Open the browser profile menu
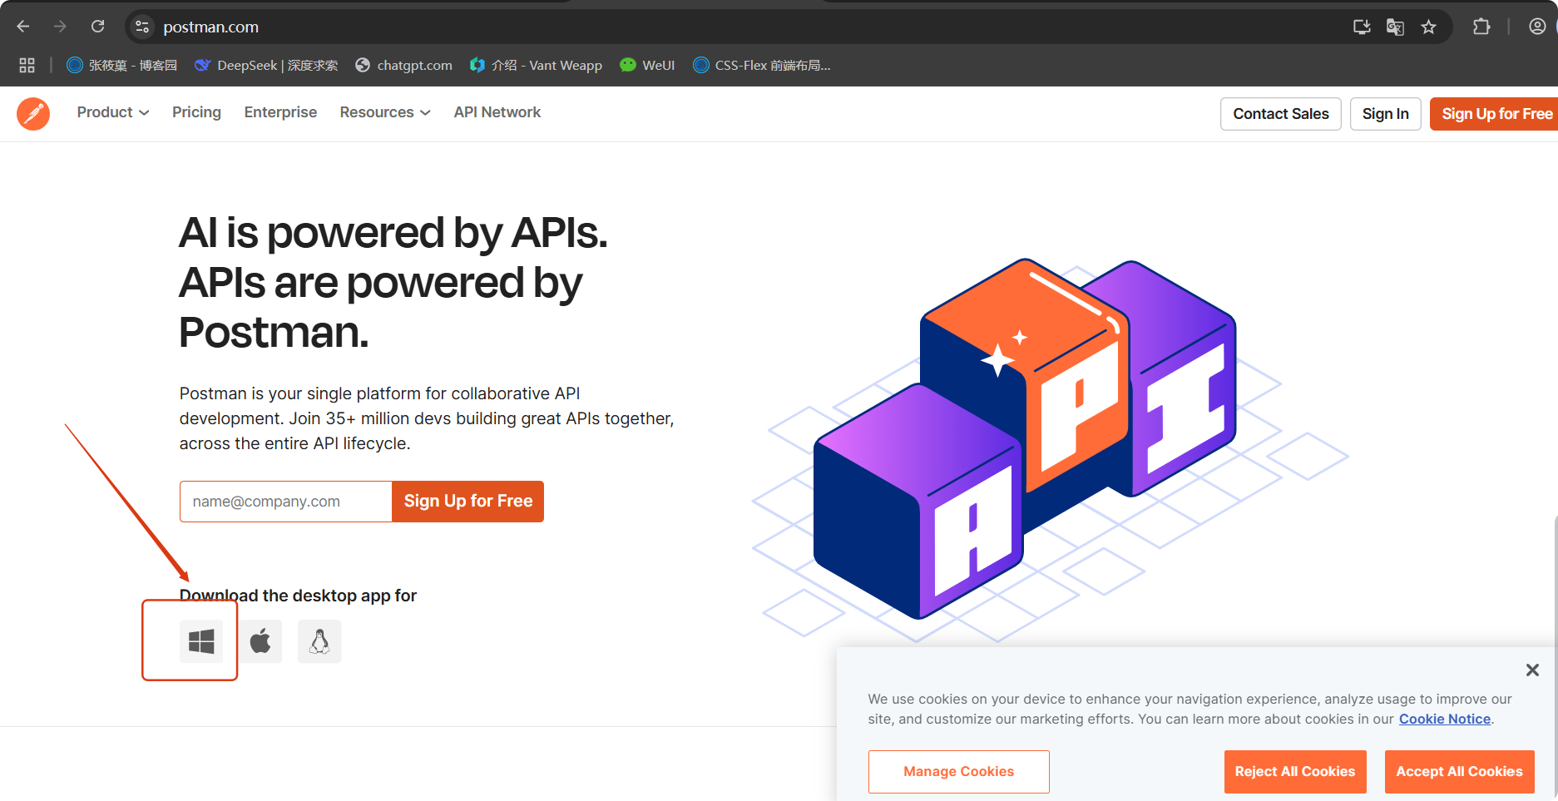Viewport: 1558px width, 801px height. click(x=1537, y=27)
